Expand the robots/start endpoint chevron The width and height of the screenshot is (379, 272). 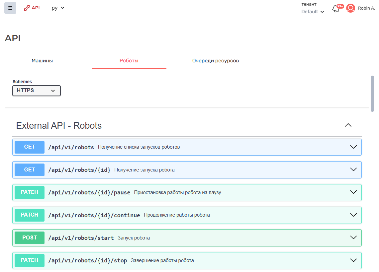pyautogui.click(x=353, y=238)
